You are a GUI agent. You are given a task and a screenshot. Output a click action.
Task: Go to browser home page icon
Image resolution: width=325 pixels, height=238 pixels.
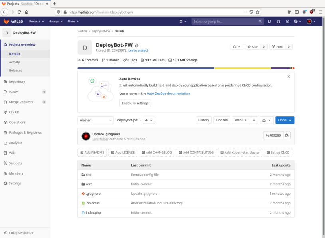26,12
